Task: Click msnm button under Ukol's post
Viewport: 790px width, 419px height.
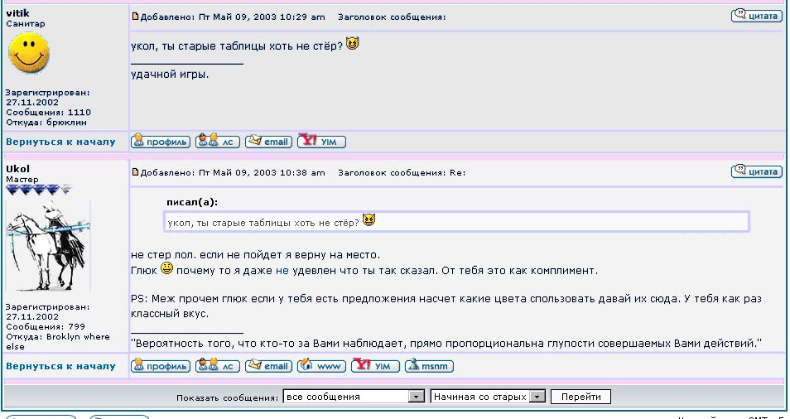Action: point(429,365)
